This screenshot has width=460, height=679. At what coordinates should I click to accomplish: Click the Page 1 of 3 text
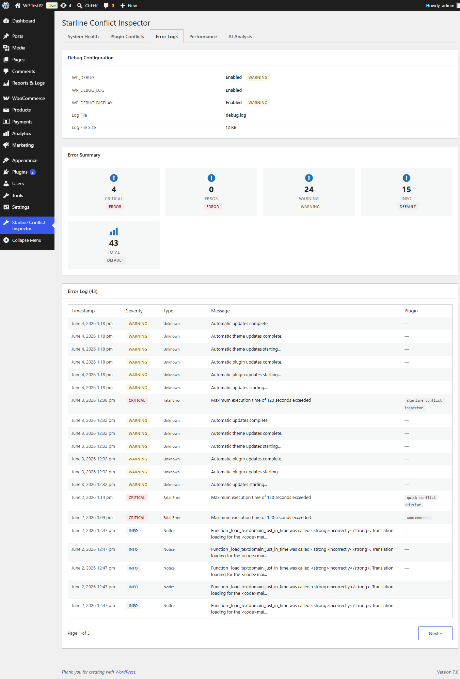(x=79, y=633)
